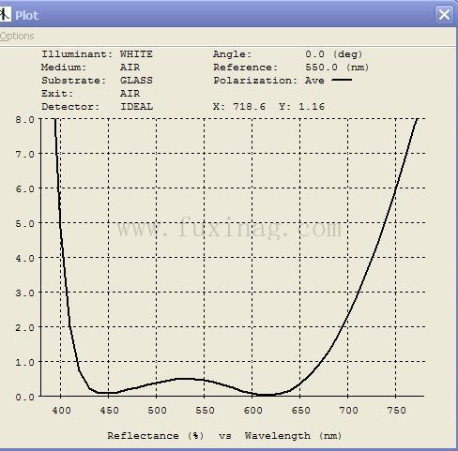Screen dimensions: 458x451
Task: Click the Exit: AIR label
Action: pos(90,94)
